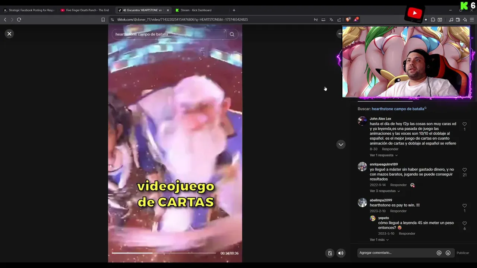Screen dimensions: 477x268
Task: Expand 'Ver 3 respuestas' replies
Action: coord(385,191)
